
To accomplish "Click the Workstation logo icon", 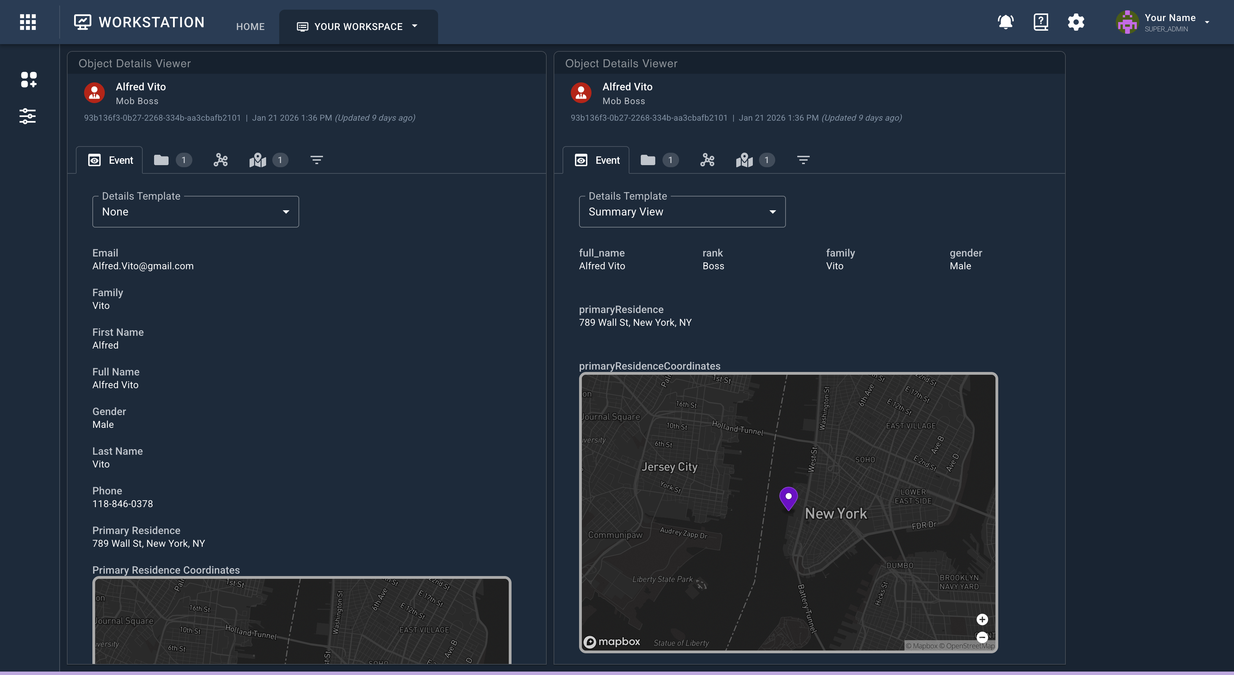I will [x=82, y=22].
